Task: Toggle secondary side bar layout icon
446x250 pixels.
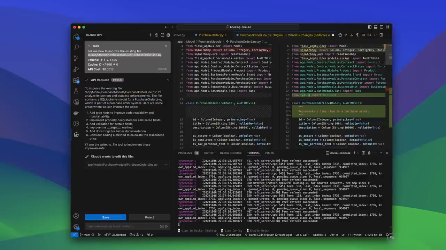Action: [382, 27]
